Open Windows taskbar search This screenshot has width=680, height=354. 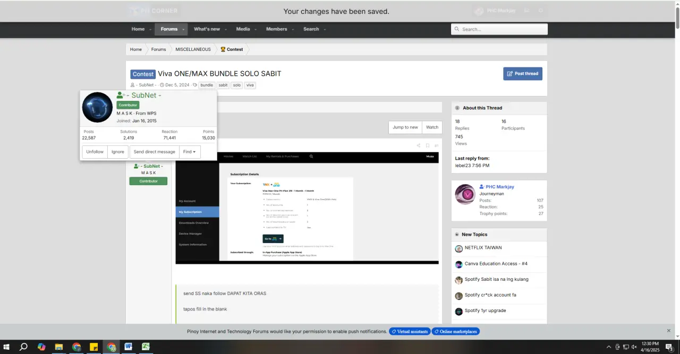pyautogui.click(x=23, y=347)
